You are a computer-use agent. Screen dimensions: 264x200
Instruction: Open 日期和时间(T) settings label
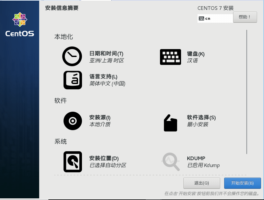tap(106, 54)
